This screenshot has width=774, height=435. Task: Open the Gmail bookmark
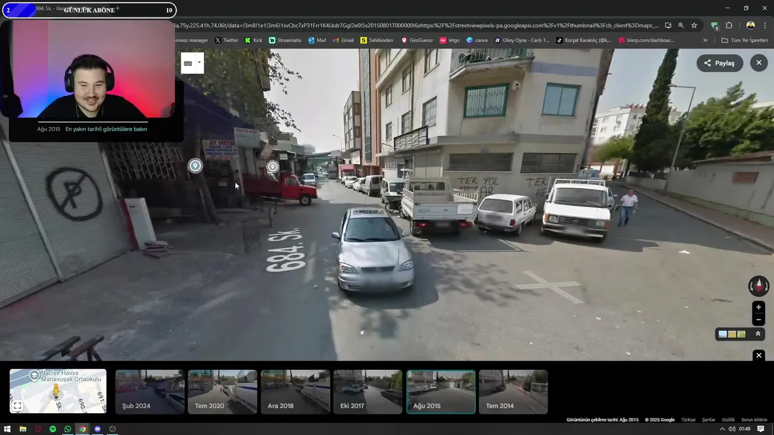pos(343,40)
